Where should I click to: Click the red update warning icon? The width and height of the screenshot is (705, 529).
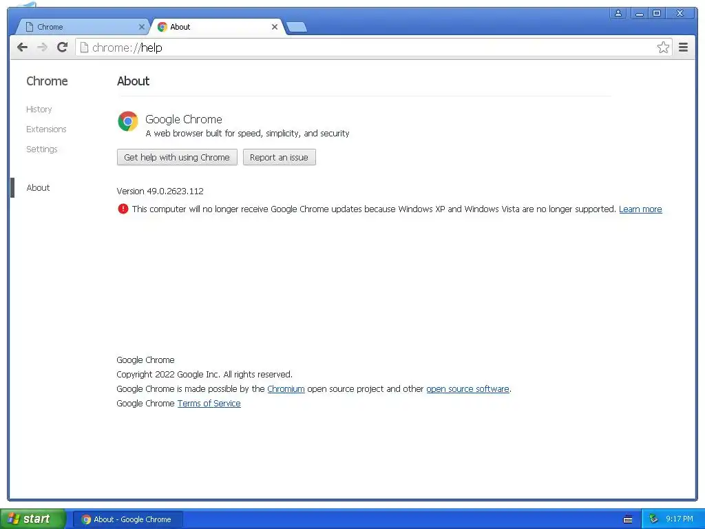point(123,209)
